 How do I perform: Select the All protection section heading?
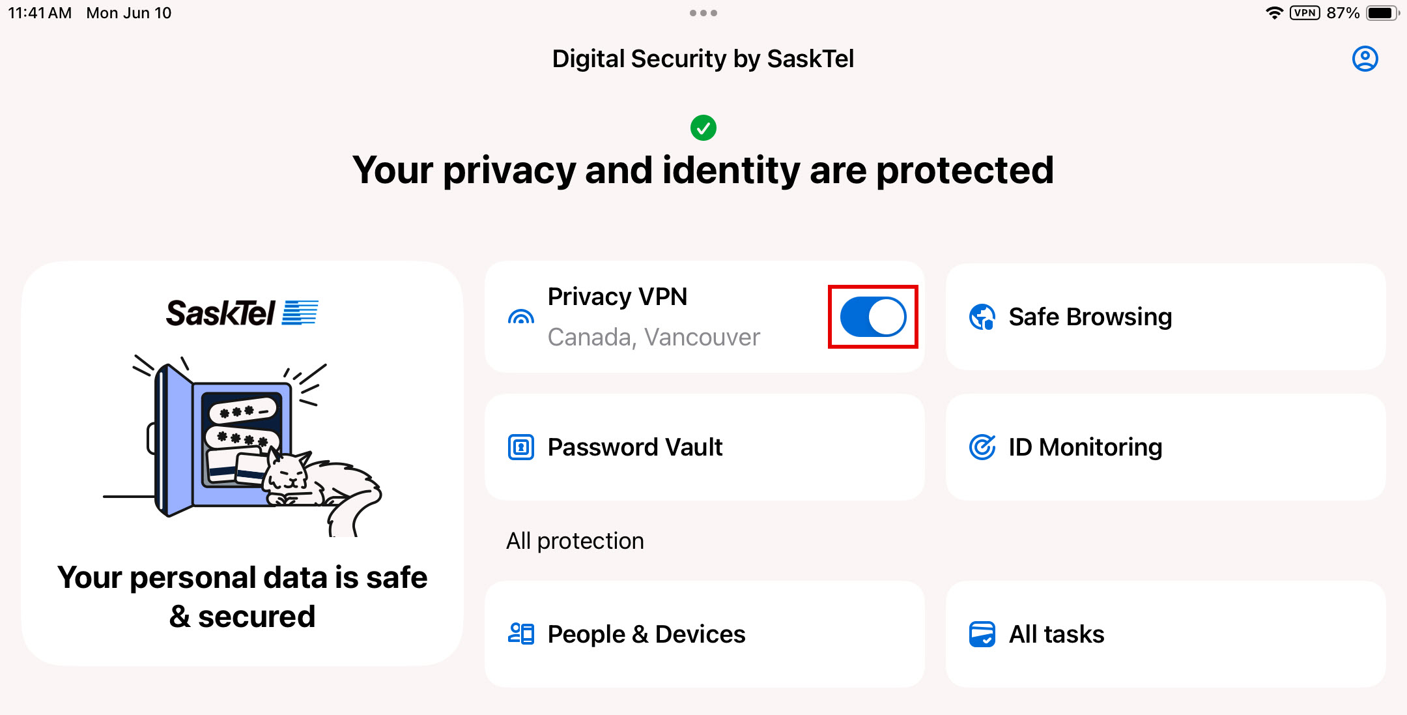[x=575, y=540]
